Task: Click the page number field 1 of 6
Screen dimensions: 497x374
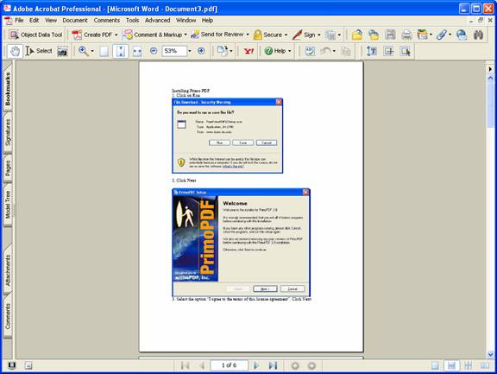Action: pyautogui.click(x=229, y=365)
